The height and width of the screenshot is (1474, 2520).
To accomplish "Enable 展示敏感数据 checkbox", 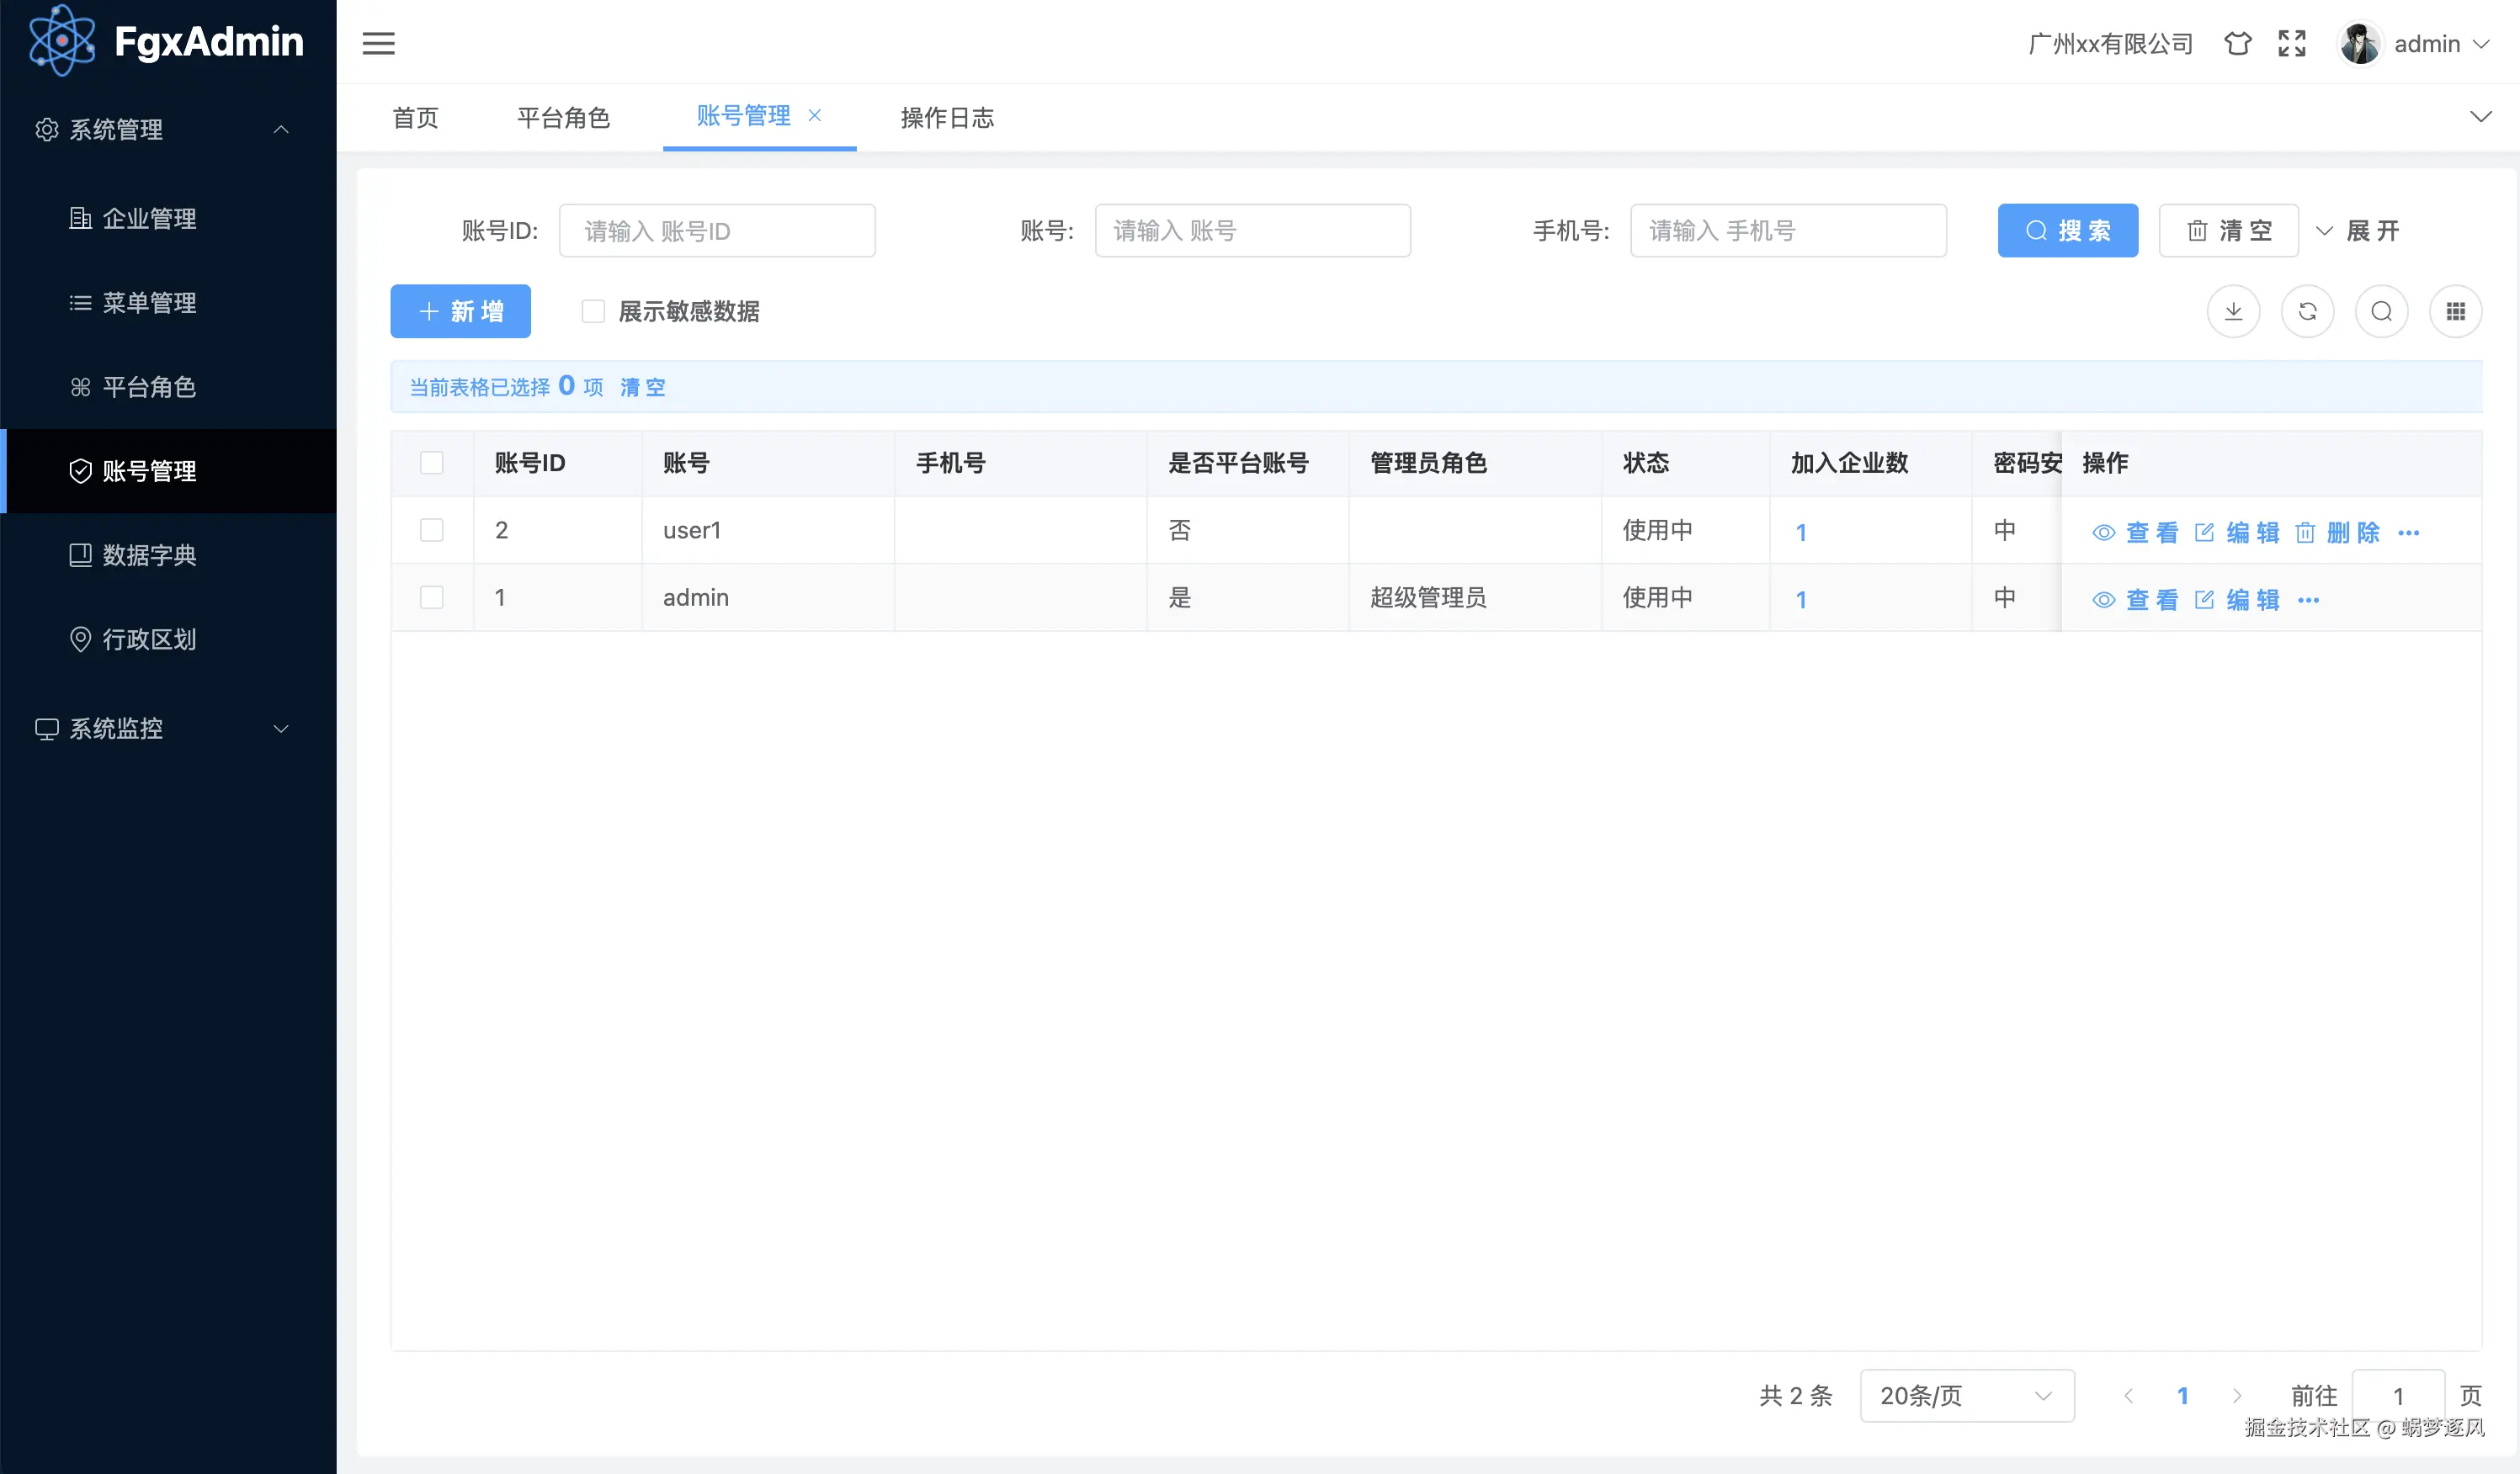I will point(593,310).
